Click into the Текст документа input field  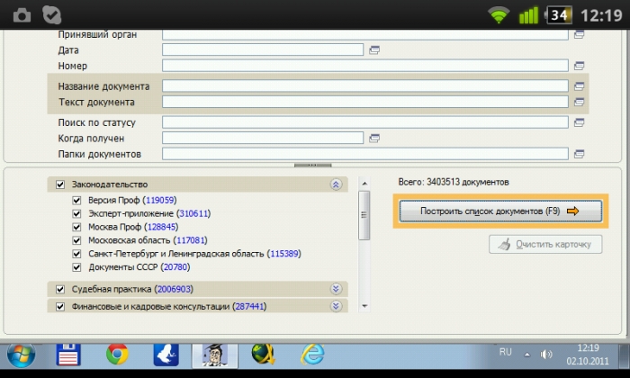click(x=364, y=102)
